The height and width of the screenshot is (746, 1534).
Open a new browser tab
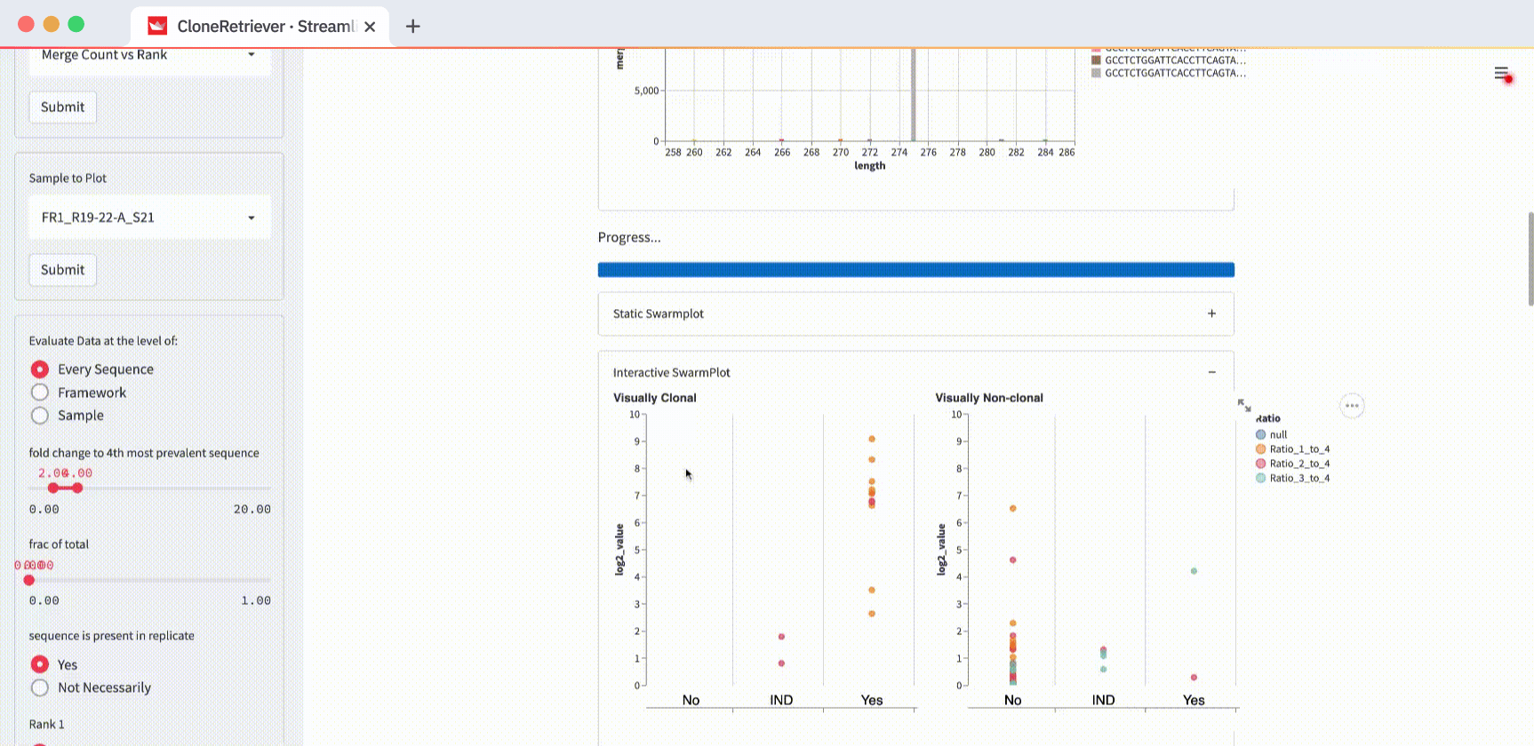pyautogui.click(x=412, y=26)
